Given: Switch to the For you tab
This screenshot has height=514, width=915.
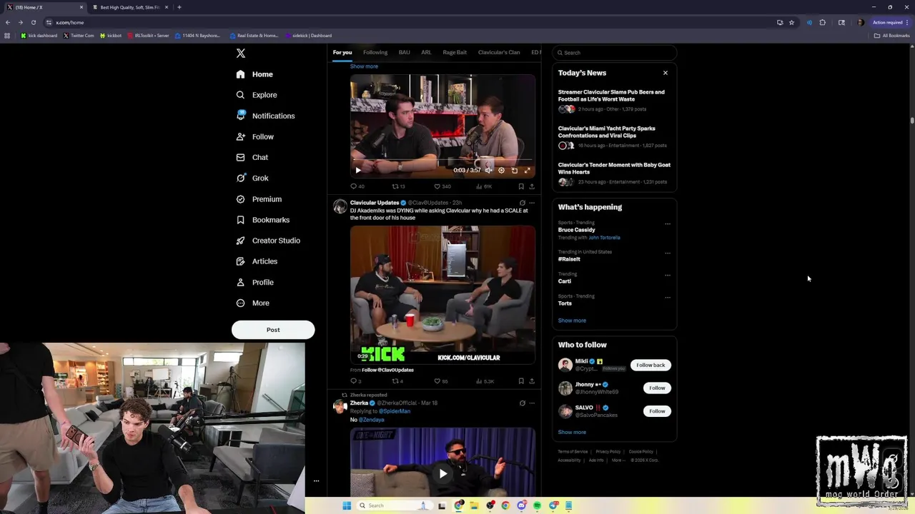Looking at the screenshot, I should click(342, 52).
